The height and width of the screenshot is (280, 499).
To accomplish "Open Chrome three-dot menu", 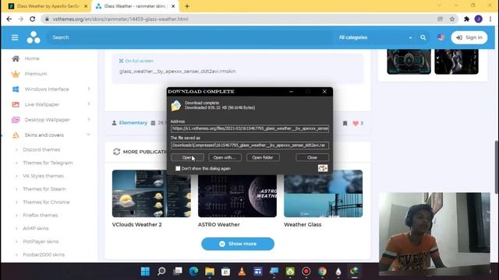I will 490,19.
